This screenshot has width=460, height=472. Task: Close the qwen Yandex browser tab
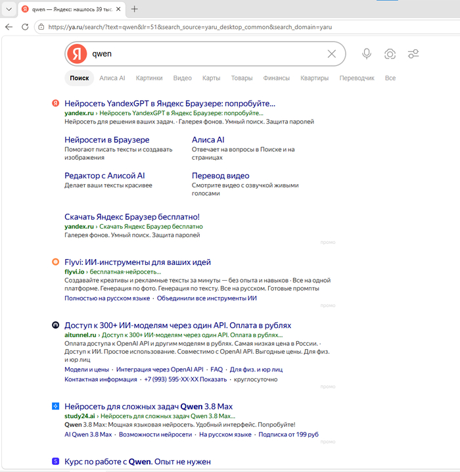(x=118, y=9)
